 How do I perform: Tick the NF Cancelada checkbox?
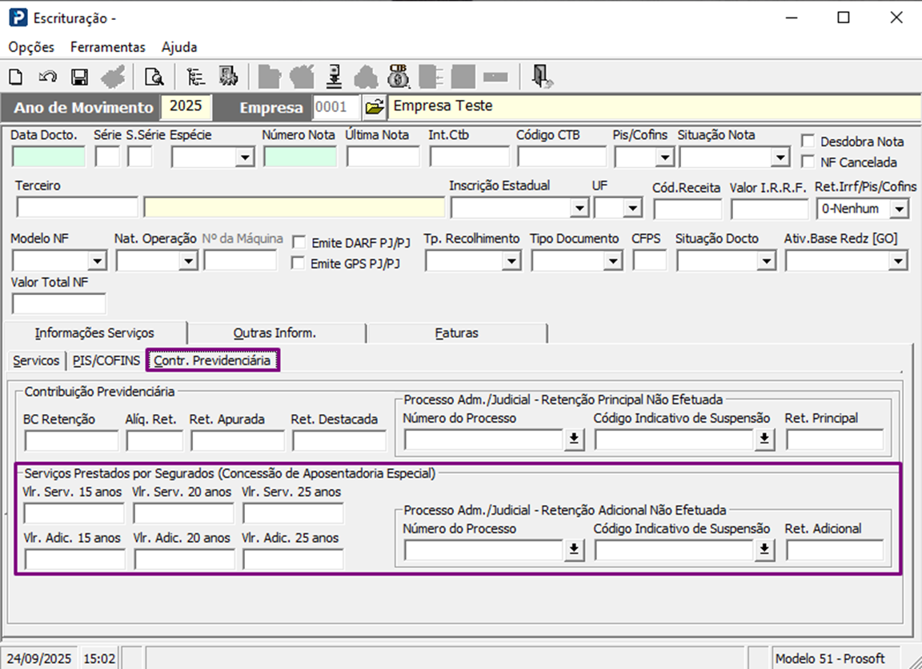point(808,162)
